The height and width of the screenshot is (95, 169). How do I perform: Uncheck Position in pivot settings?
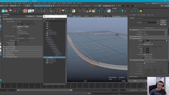(x=16, y=29)
